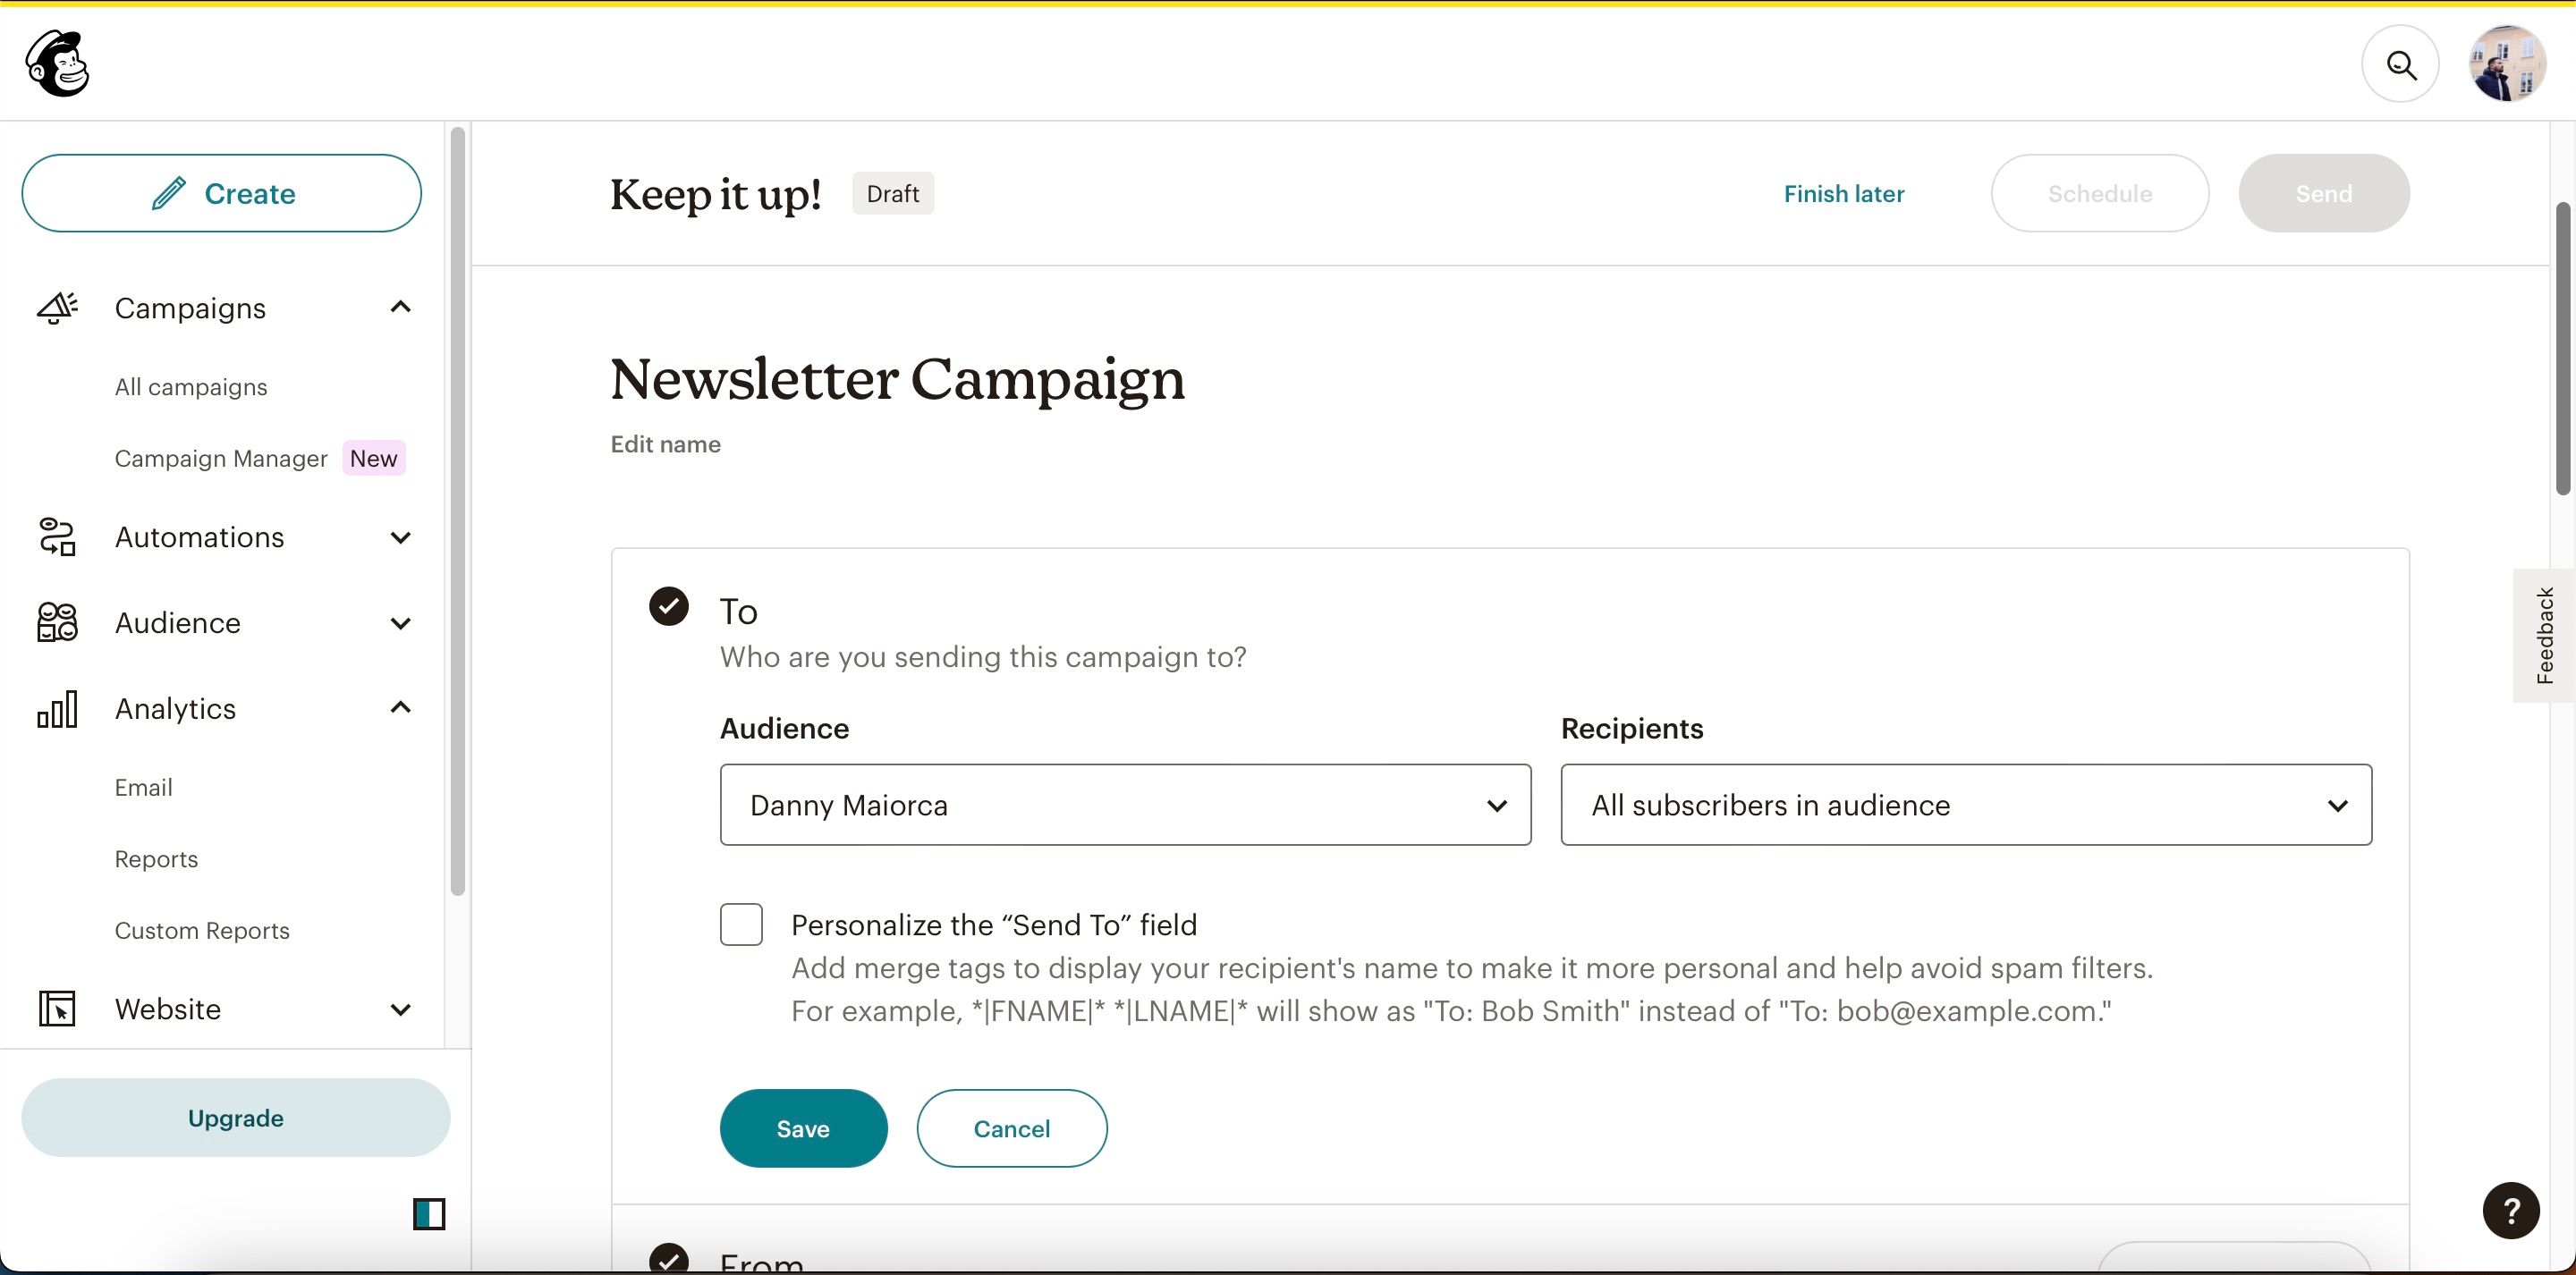2576x1275 pixels.
Task: Open the Audience section icon
Action: coord(57,622)
